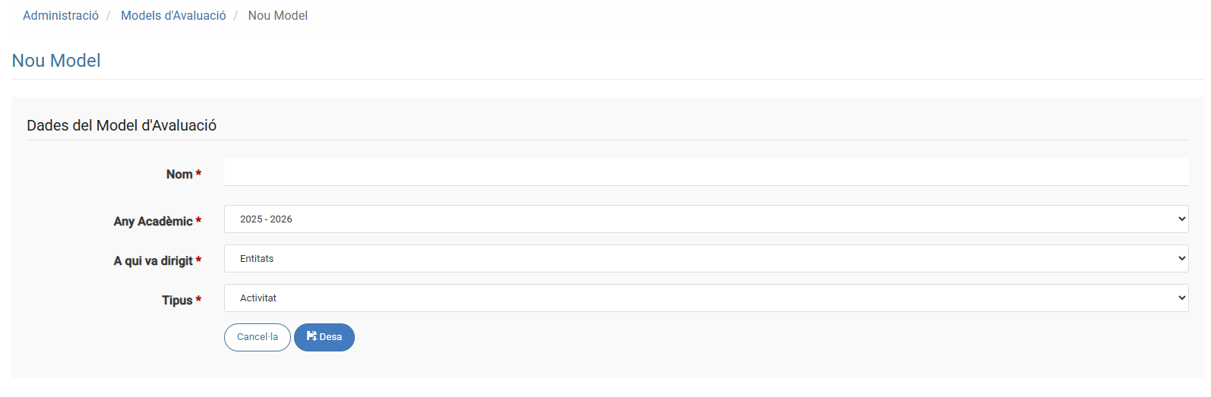Click the Tipus dropdown chevron arrow

pos(1181,298)
